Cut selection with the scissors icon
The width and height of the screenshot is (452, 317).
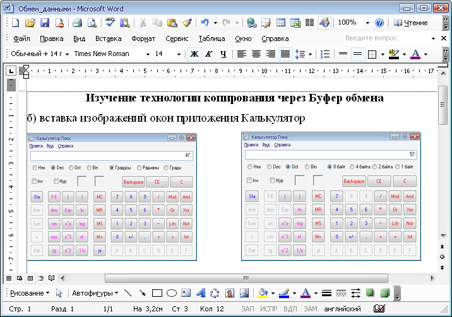[143, 23]
